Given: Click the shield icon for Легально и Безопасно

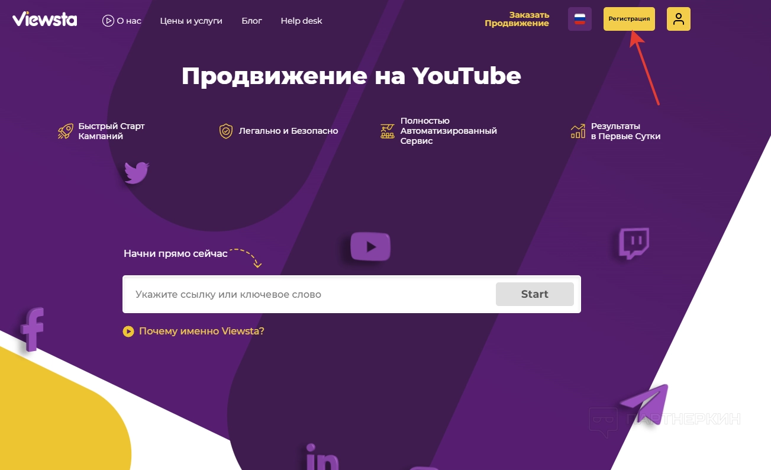Looking at the screenshot, I should coord(226,131).
